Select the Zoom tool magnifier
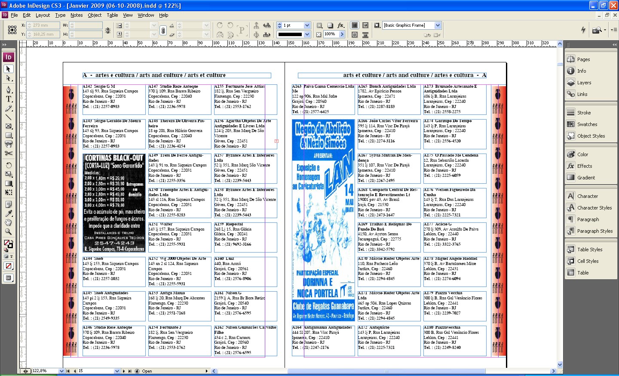 click(8, 231)
